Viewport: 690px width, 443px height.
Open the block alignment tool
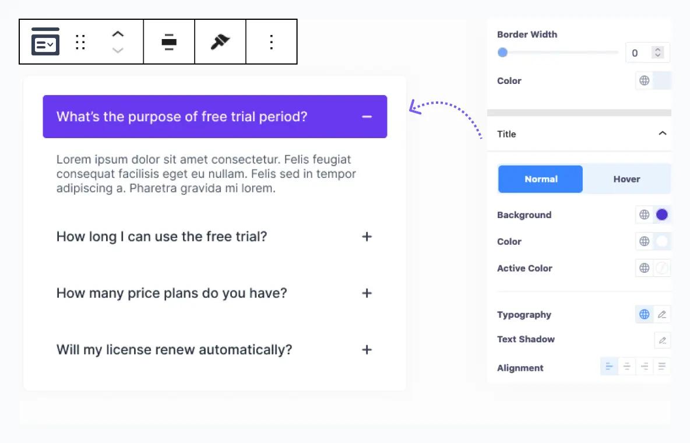169,42
